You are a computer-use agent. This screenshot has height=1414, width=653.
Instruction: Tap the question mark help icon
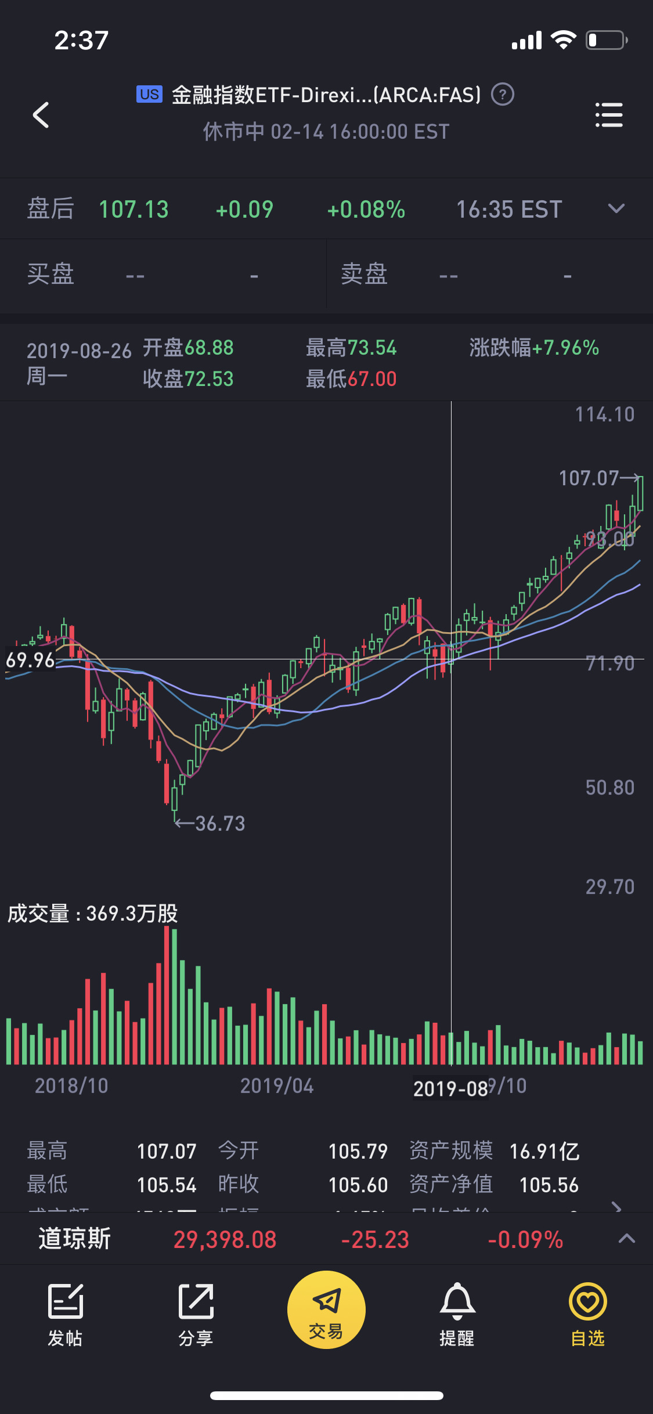coord(503,94)
